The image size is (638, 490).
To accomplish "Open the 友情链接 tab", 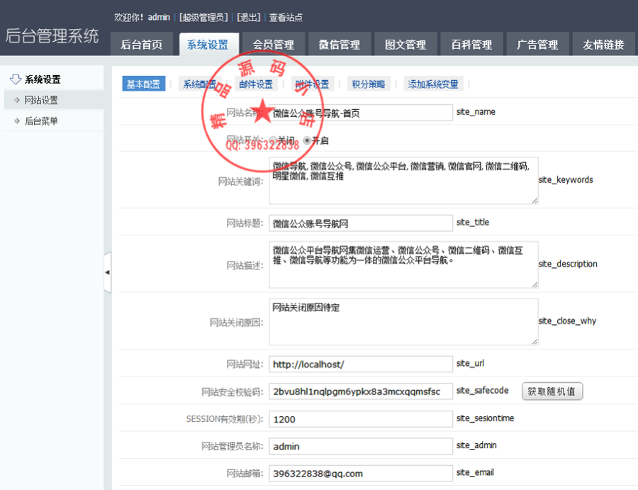I will 603,44.
